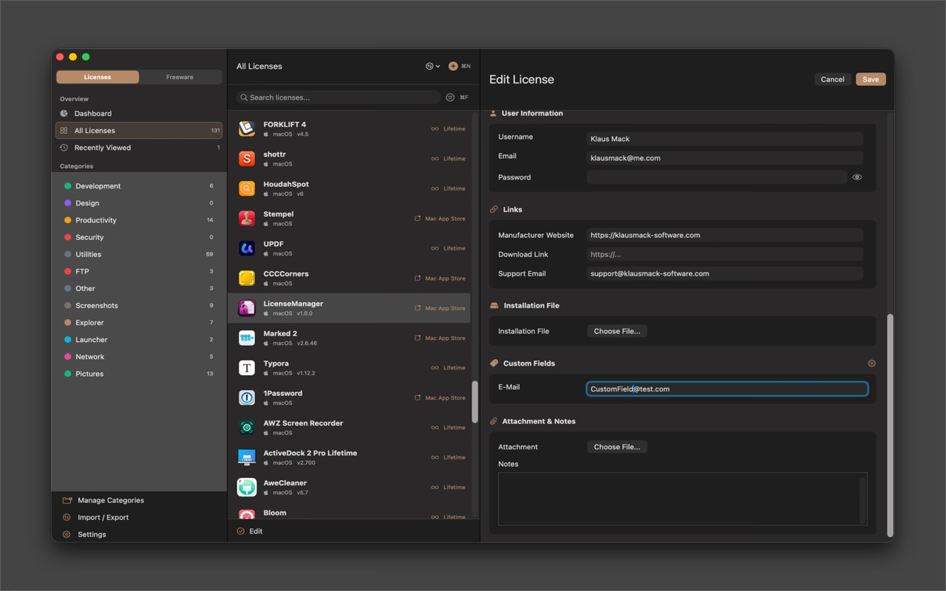
Task: Click the license list scrollbar
Action: point(474,402)
